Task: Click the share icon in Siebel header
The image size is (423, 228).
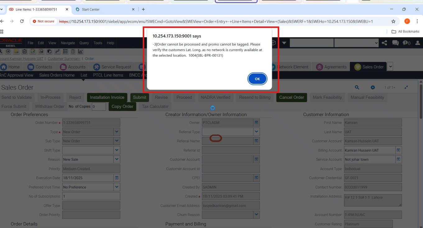Action: click(384, 43)
